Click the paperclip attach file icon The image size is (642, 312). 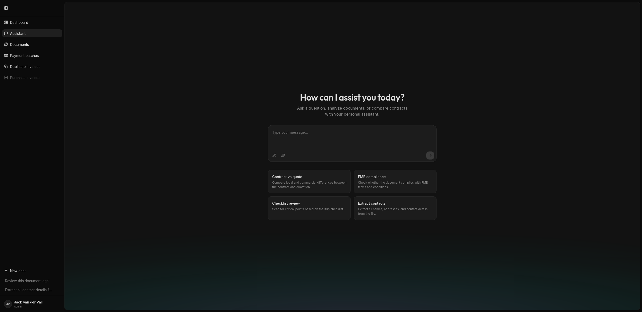tap(283, 155)
